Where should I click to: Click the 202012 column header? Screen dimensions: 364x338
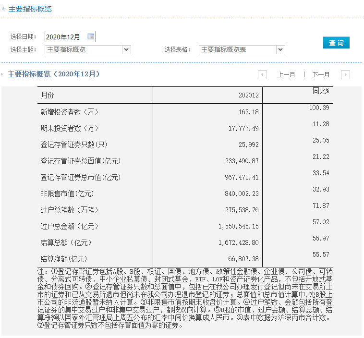(x=248, y=95)
